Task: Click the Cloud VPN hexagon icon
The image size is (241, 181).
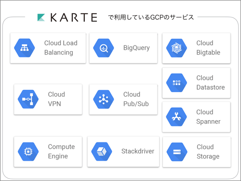Action: (28, 99)
